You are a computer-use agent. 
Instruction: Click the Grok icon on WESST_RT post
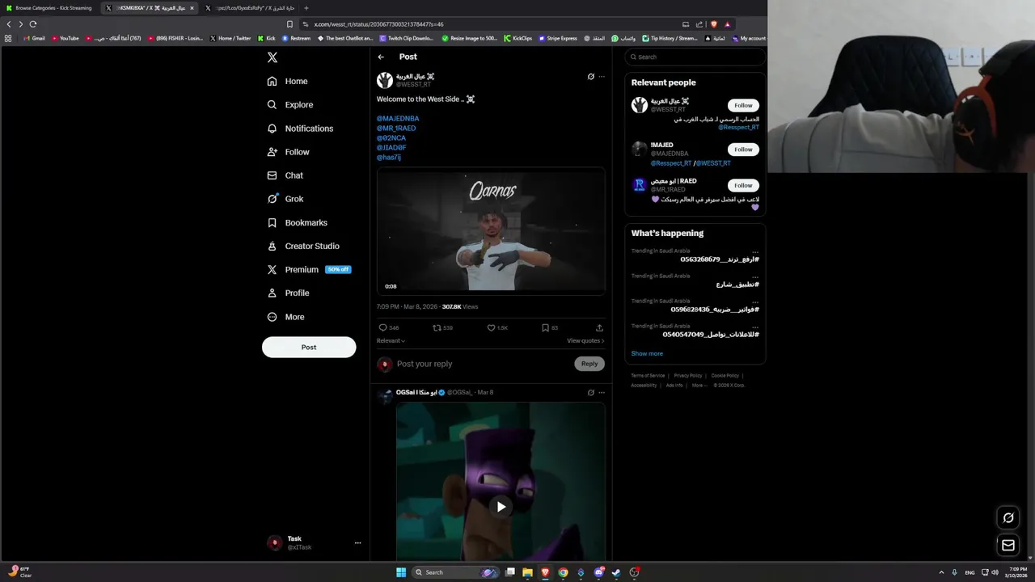click(x=591, y=77)
